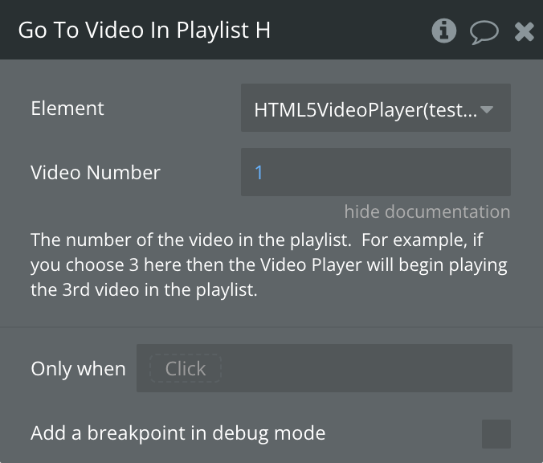Viewport: 543px width, 463px height.
Task: Click the Video Number documentation paragraph
Action: [269, 264]
